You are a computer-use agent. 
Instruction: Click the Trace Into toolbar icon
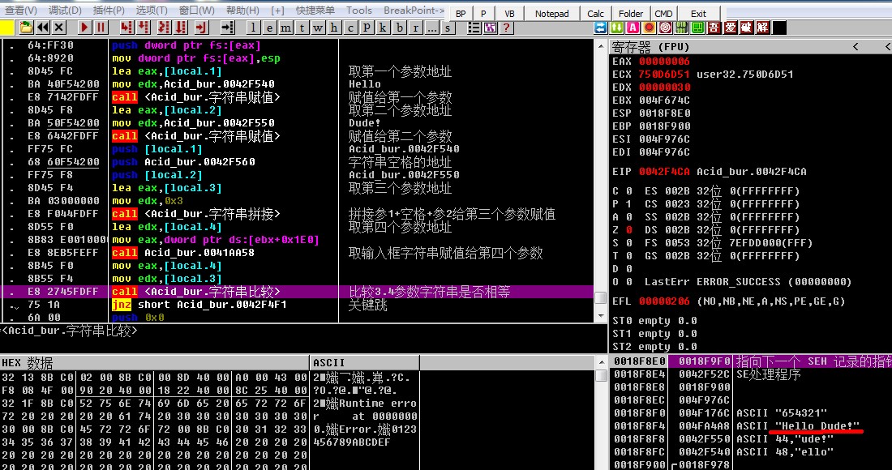coord(164,28)
